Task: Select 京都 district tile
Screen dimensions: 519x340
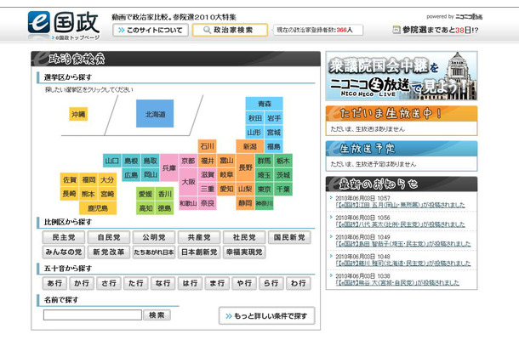Action: tap(188, 161)
